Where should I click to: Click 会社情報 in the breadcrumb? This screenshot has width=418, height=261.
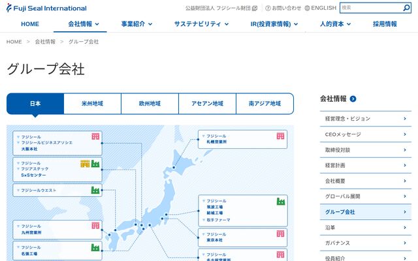pyautogui.click(x=45, y=42)
